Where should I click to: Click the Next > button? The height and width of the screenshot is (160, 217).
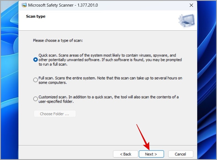151,154
